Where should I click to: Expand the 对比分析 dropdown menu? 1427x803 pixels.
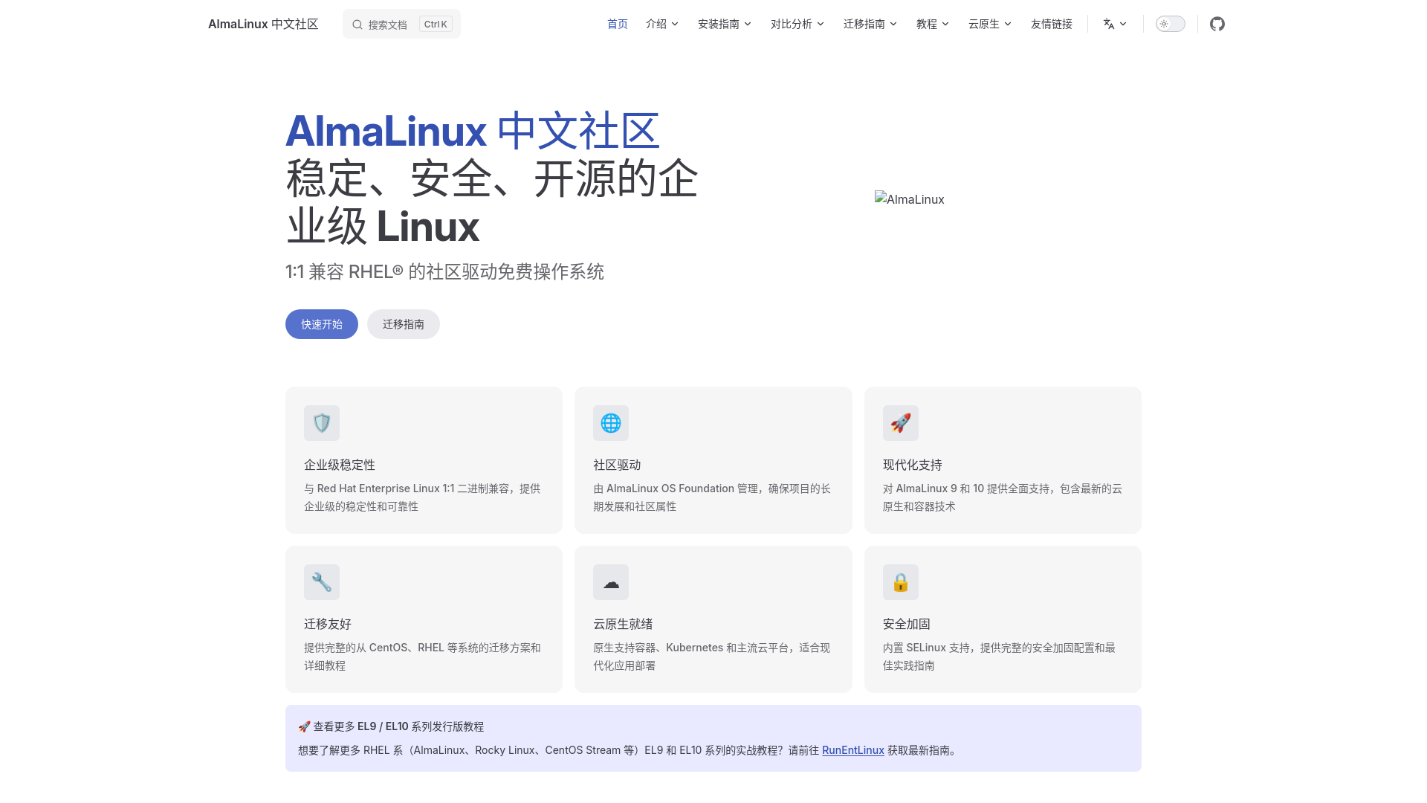coord(797,24)
